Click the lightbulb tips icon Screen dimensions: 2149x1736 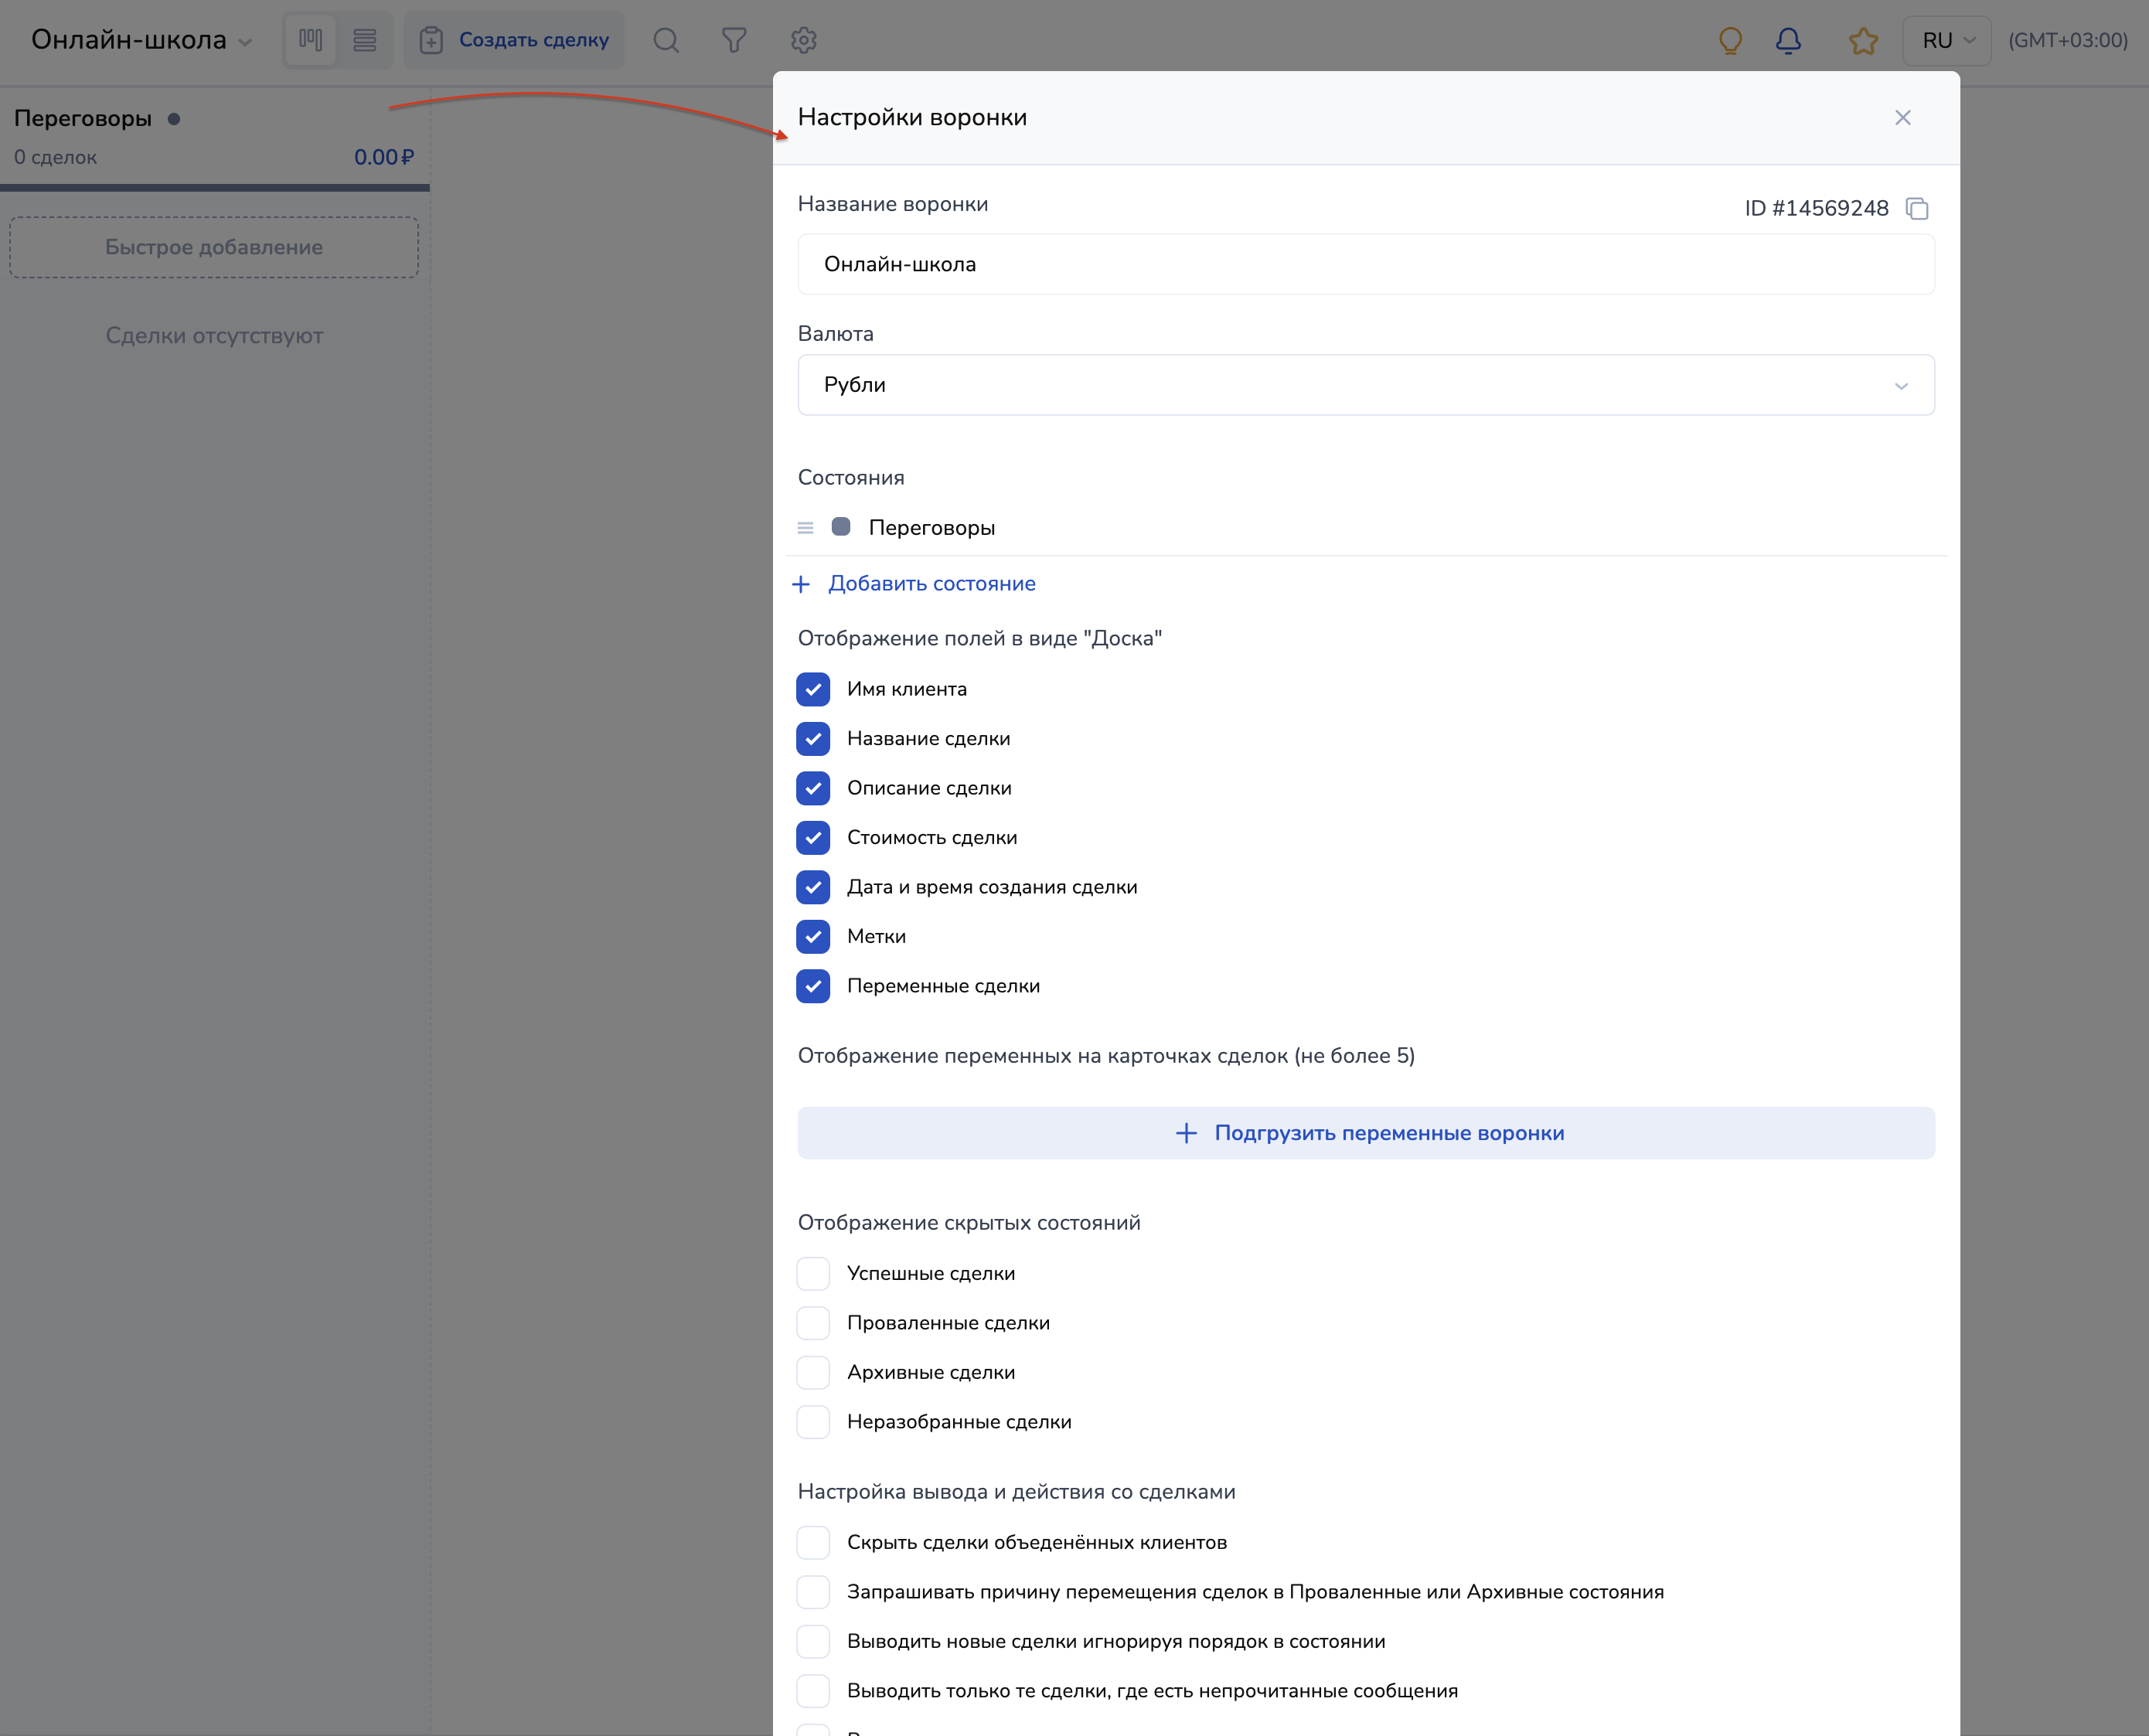tap(1730, 40)
